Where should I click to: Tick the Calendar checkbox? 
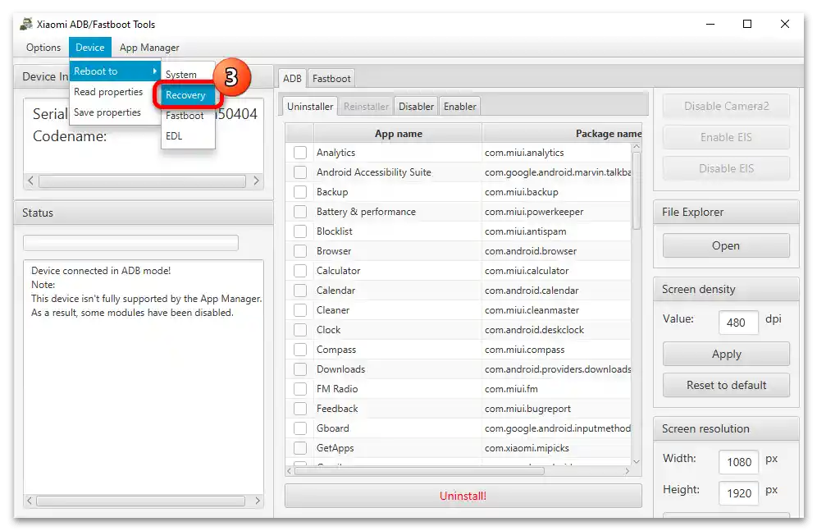pyautogui.click(x=300, y=291)
